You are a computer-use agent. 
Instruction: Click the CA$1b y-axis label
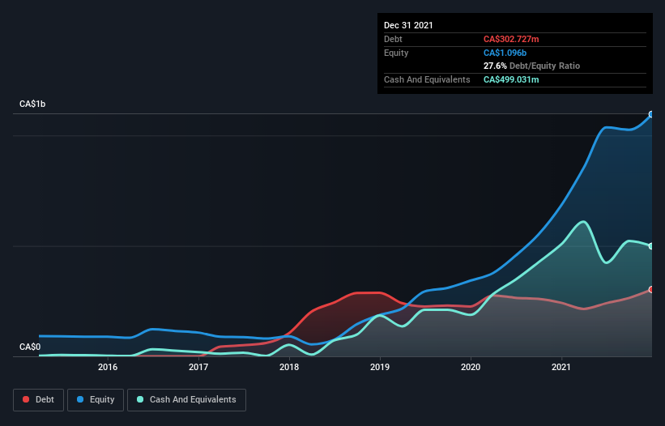point(32,104)
